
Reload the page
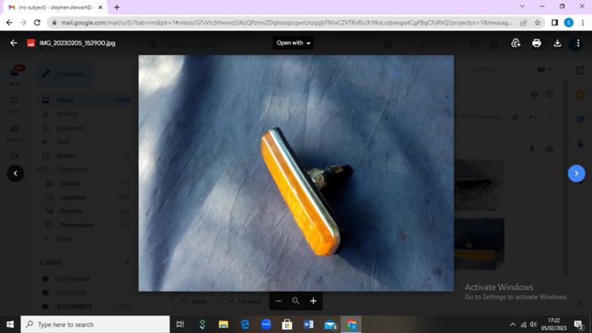point(37,23)
